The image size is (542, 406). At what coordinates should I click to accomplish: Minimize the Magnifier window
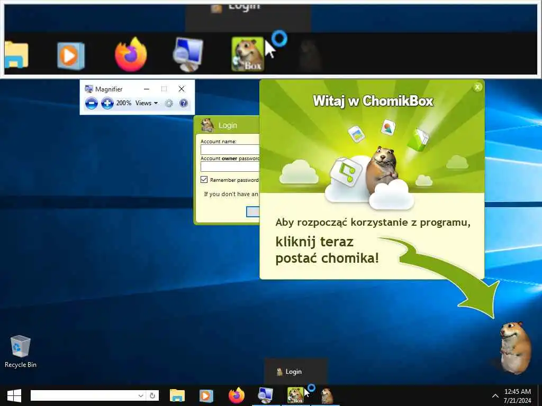[x=147, y=89]
